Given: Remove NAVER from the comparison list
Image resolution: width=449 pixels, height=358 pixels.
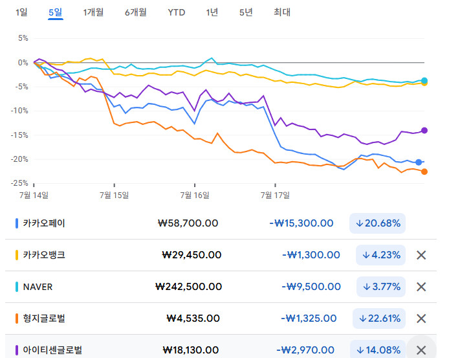Looking at the screenshot, I should [421, 287].
